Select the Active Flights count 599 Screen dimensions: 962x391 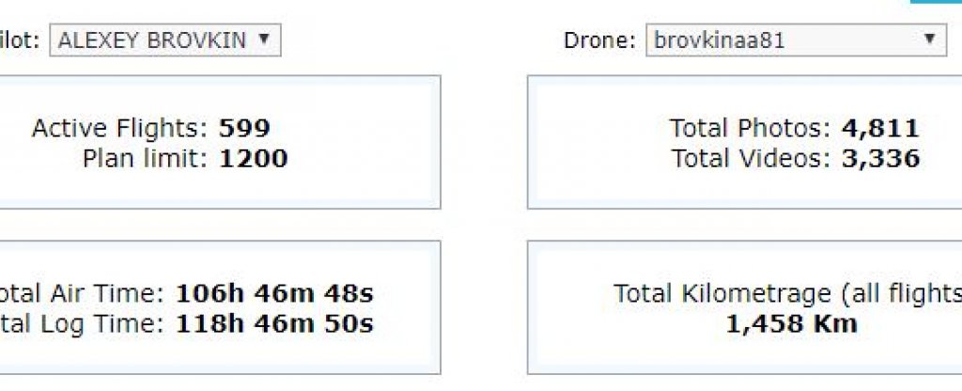[244, 129]
